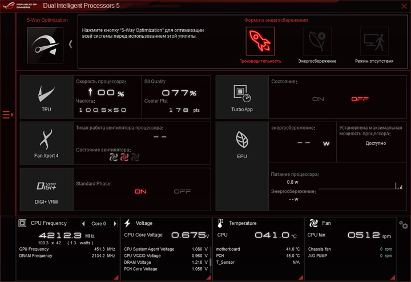Expand the Fan panel corner arrow
Viewport: 411px width, 282px height.
[393, 277]
